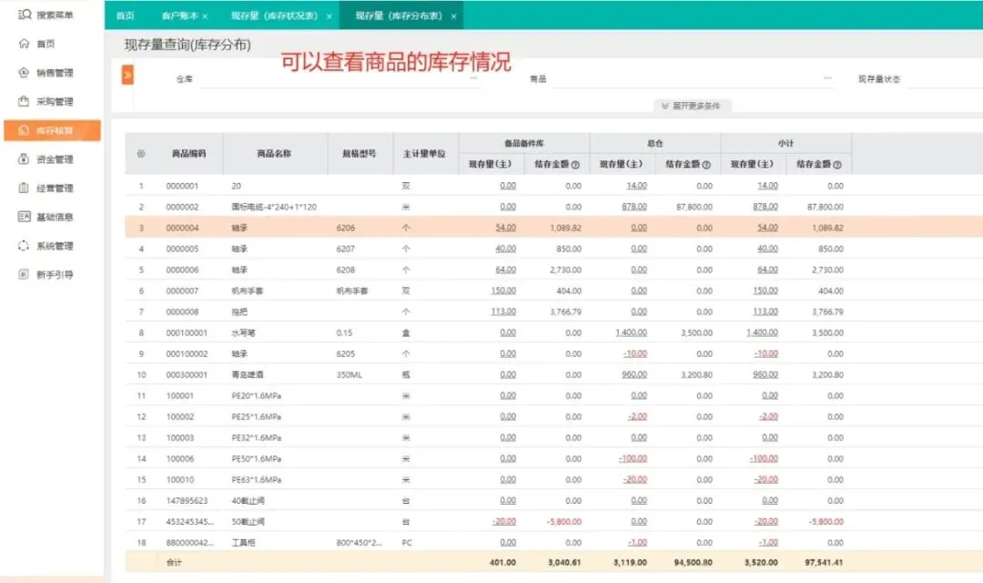The height and width of the screenshot is (583, 983).
Task: Click the table column settings gear icon
Action: (x=141, y=154)
